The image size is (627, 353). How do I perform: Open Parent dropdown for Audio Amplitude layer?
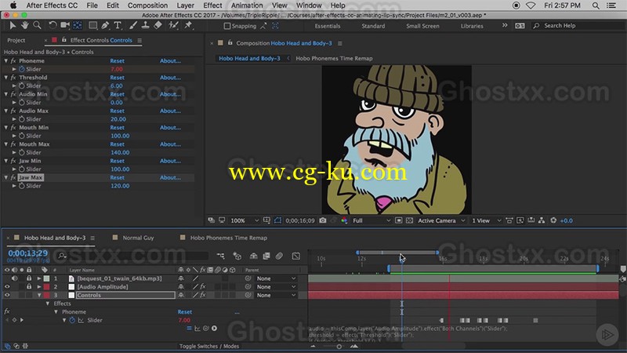point(277,286)
